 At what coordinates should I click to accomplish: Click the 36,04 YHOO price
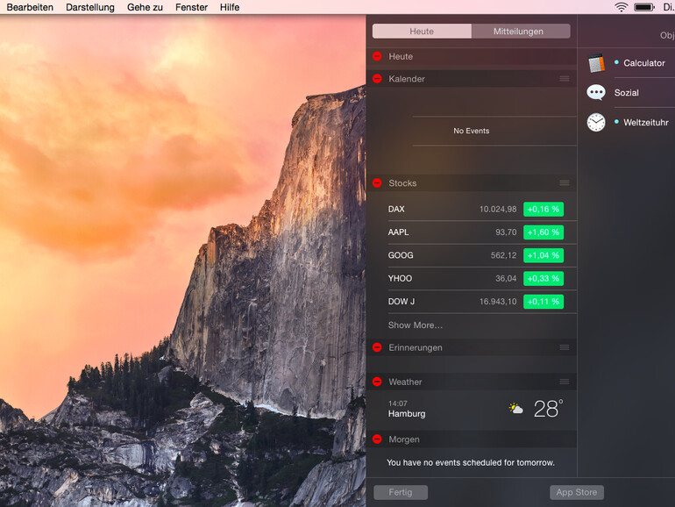[x=506, y=279]
